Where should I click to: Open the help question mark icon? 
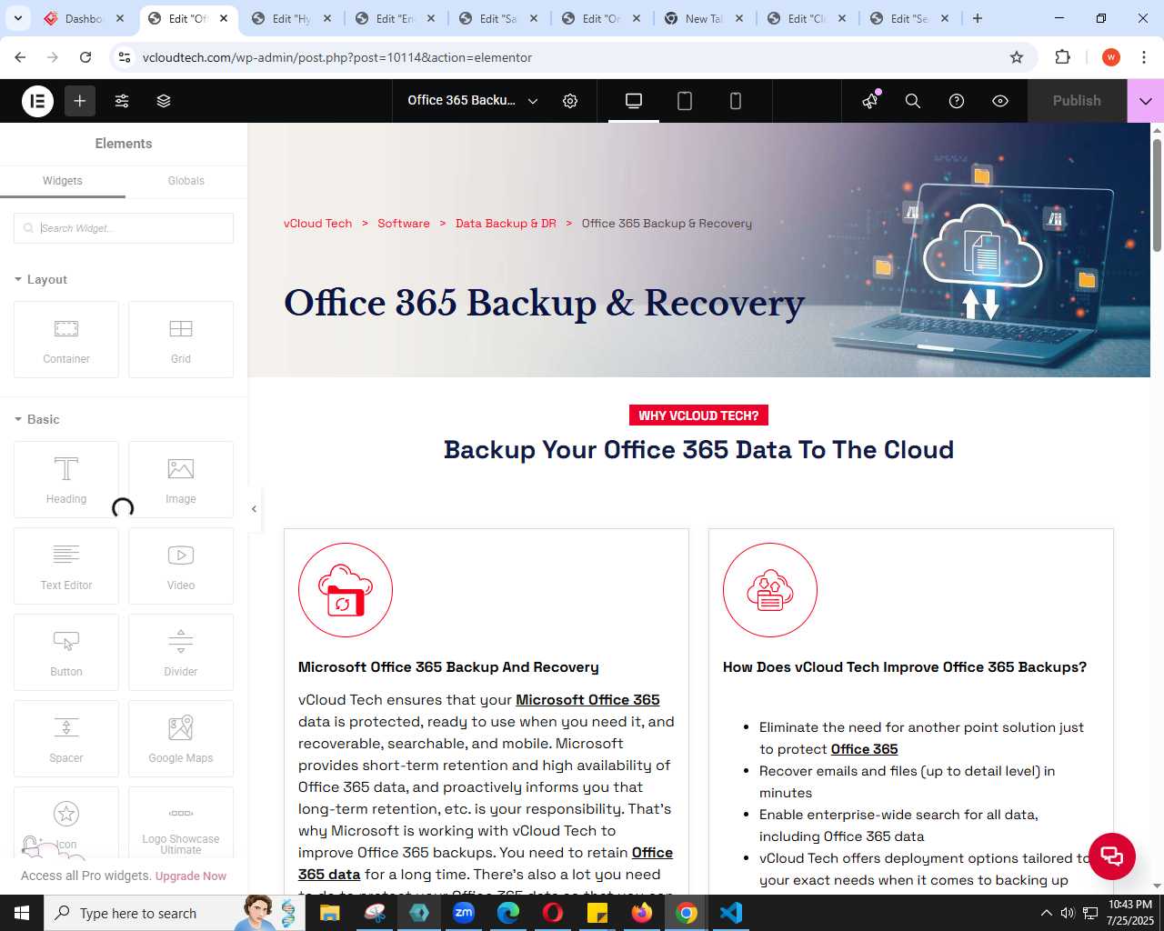(957, 101)
